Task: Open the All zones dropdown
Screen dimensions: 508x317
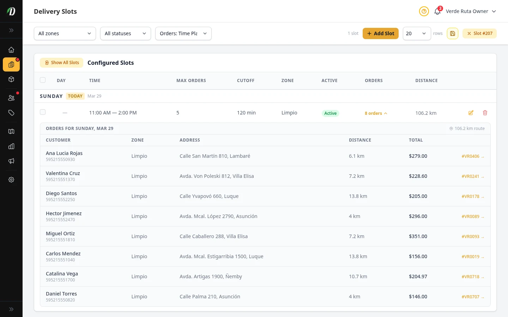Action: tap(65, 33)
